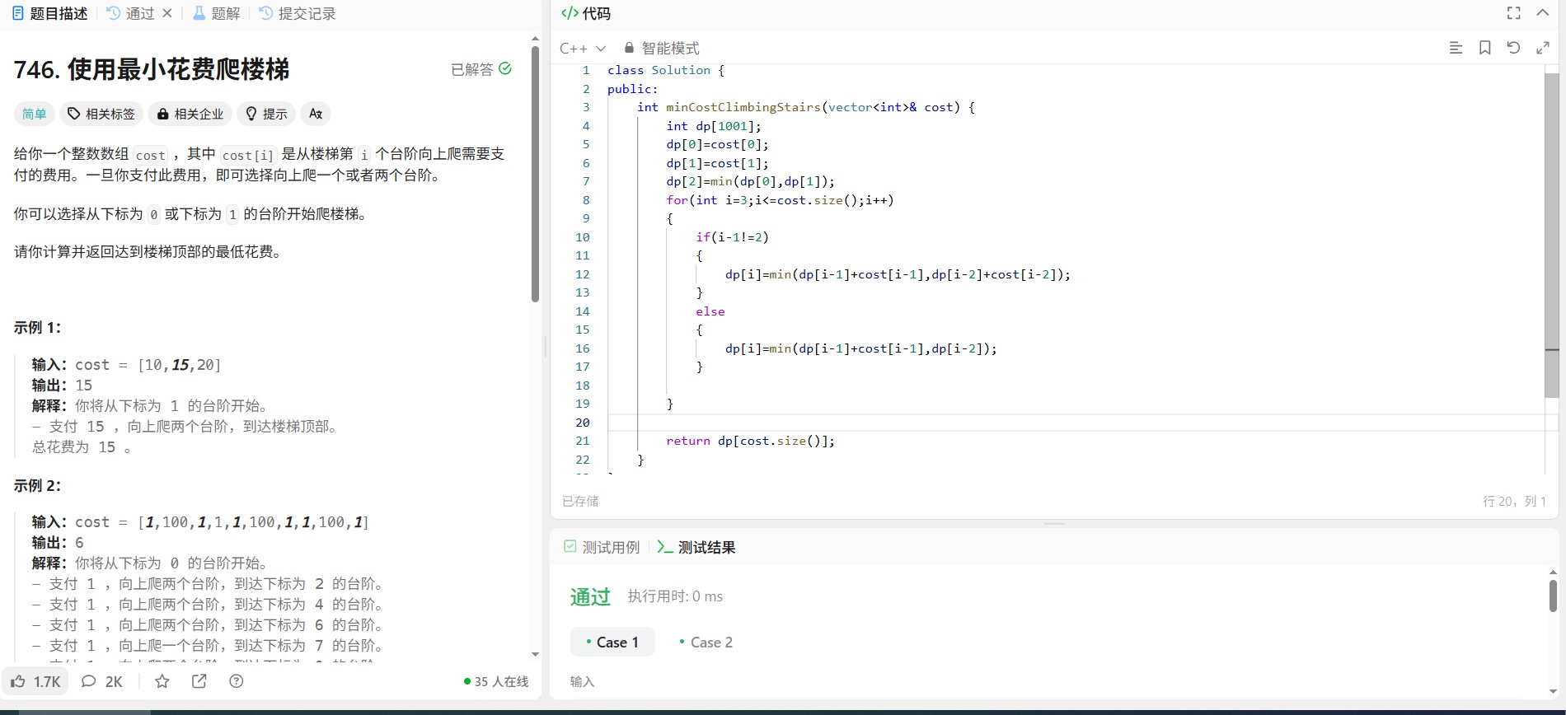The image size is (1566, 715).
Task: Click the 'else' keyword on line 14
Action: click(710, 311)
